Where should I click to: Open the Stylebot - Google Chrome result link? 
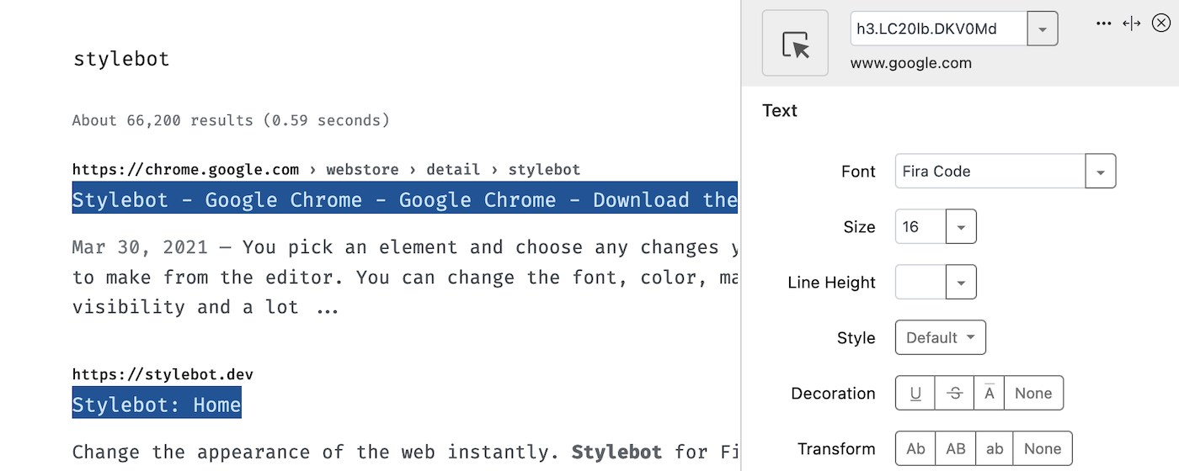click(404, 199)
